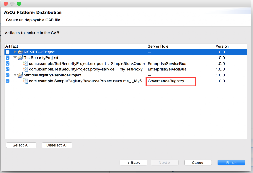The height and width of the screenshot is (173, 253).
Task: Click version 1.0.0 of MSMPTestProject
Action: 220,52
